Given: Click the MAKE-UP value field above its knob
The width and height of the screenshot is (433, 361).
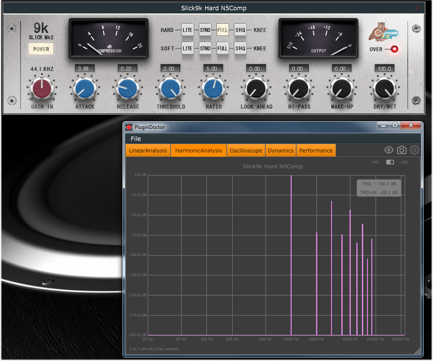Looking at the screenshot, I should point(342,69).
